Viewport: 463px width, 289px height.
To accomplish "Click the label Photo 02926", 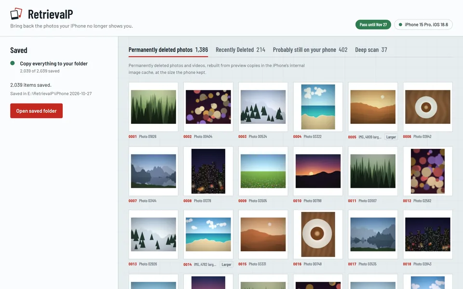I will 148,264.
